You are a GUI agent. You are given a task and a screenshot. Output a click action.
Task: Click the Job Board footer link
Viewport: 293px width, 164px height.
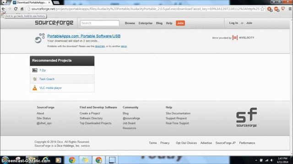coord(129,123)
